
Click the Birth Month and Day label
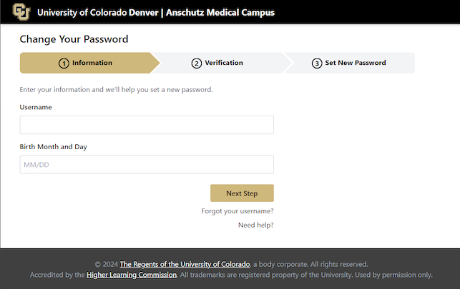coord(54,147)
